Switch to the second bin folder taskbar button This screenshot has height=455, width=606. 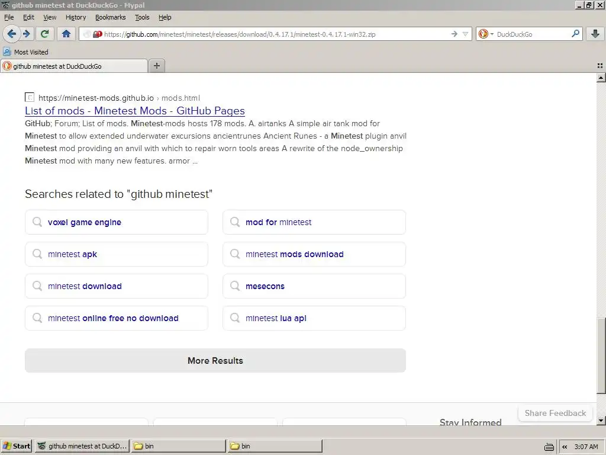coord(275,446)
